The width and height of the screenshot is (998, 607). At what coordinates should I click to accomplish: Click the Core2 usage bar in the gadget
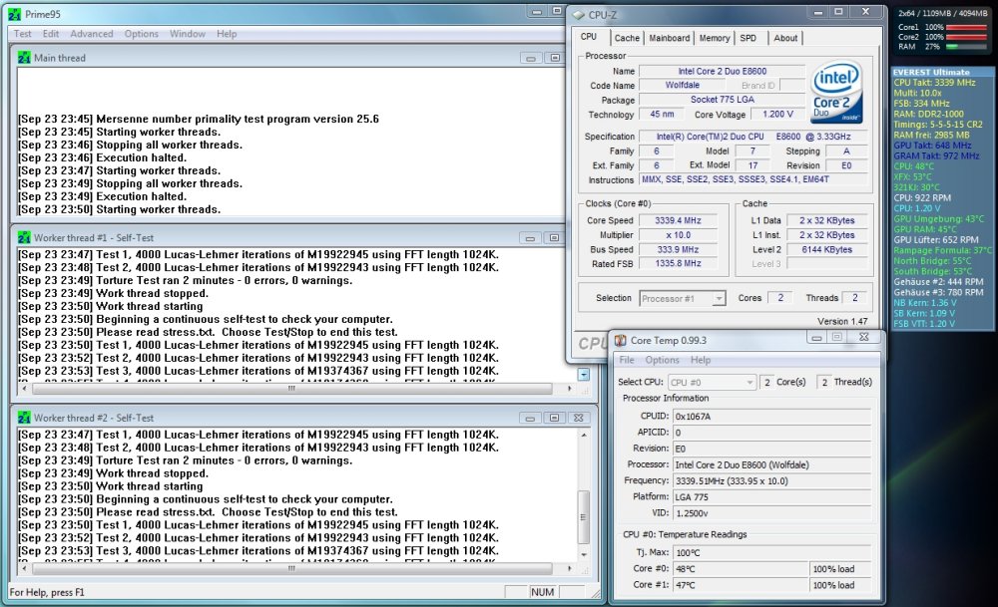[966, 37]
